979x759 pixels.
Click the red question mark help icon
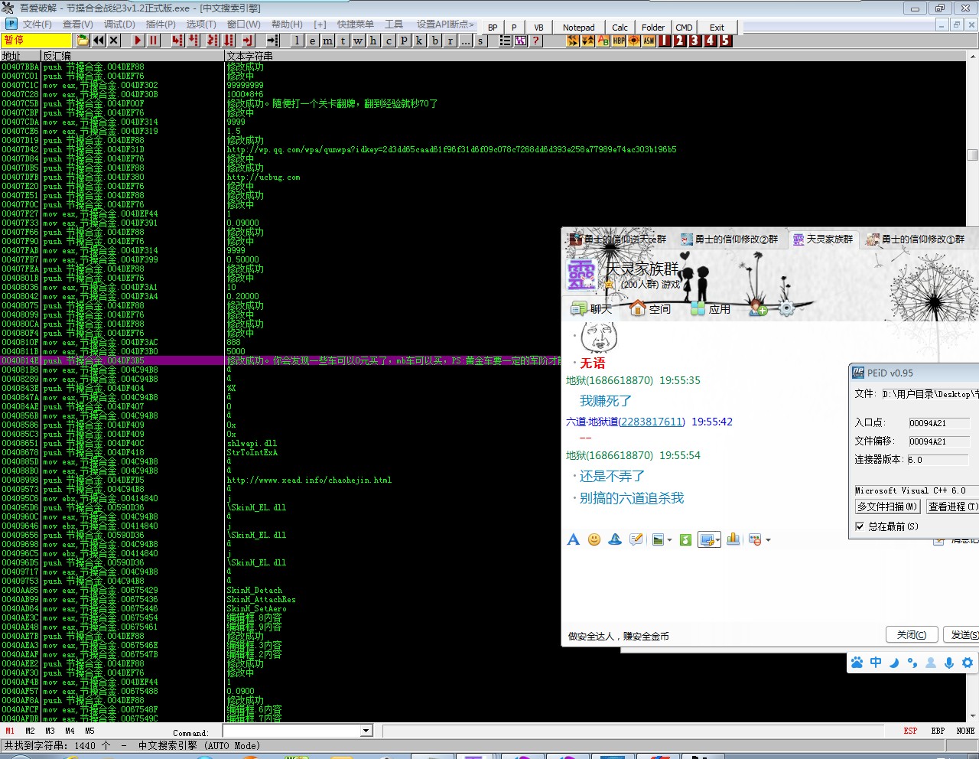click(x=536, y=41)
